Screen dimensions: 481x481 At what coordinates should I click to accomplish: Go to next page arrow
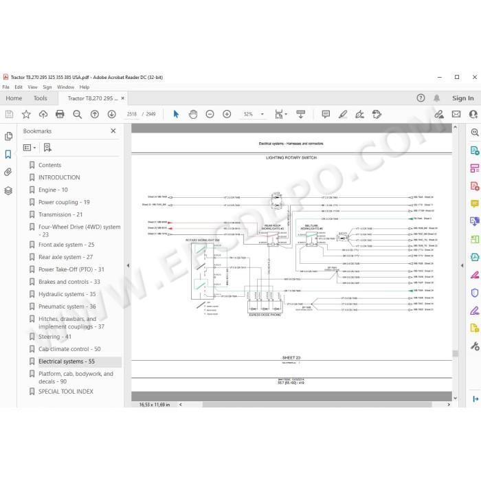(111, 115)
